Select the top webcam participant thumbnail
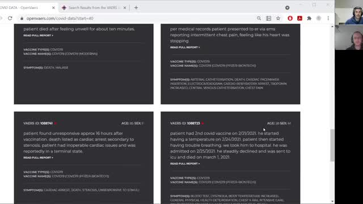The height and width of the screenshot is (204, 363). pos(349,12)
